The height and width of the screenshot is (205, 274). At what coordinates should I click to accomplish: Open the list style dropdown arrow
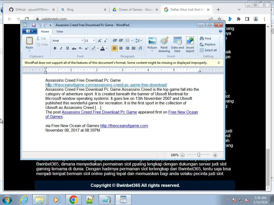click(132, 41)
